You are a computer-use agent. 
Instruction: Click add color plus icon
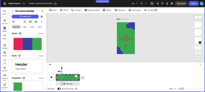[20, 33]
